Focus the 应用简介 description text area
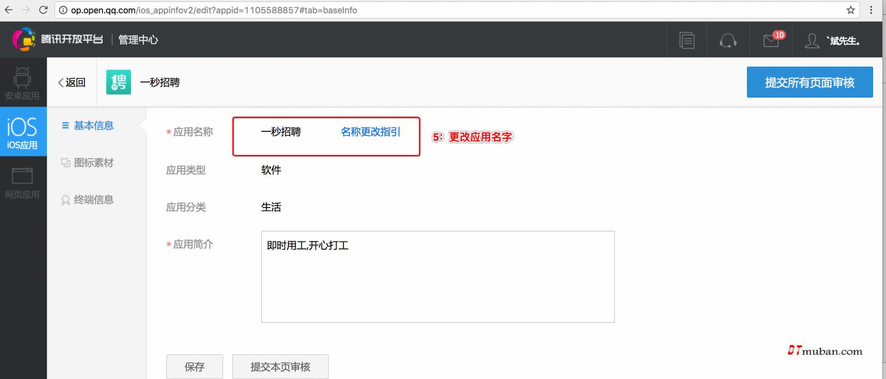 point(437,277)
